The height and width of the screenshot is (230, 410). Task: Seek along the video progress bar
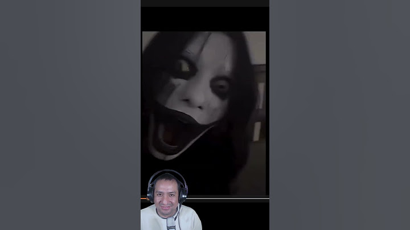(x=205, y=199)
